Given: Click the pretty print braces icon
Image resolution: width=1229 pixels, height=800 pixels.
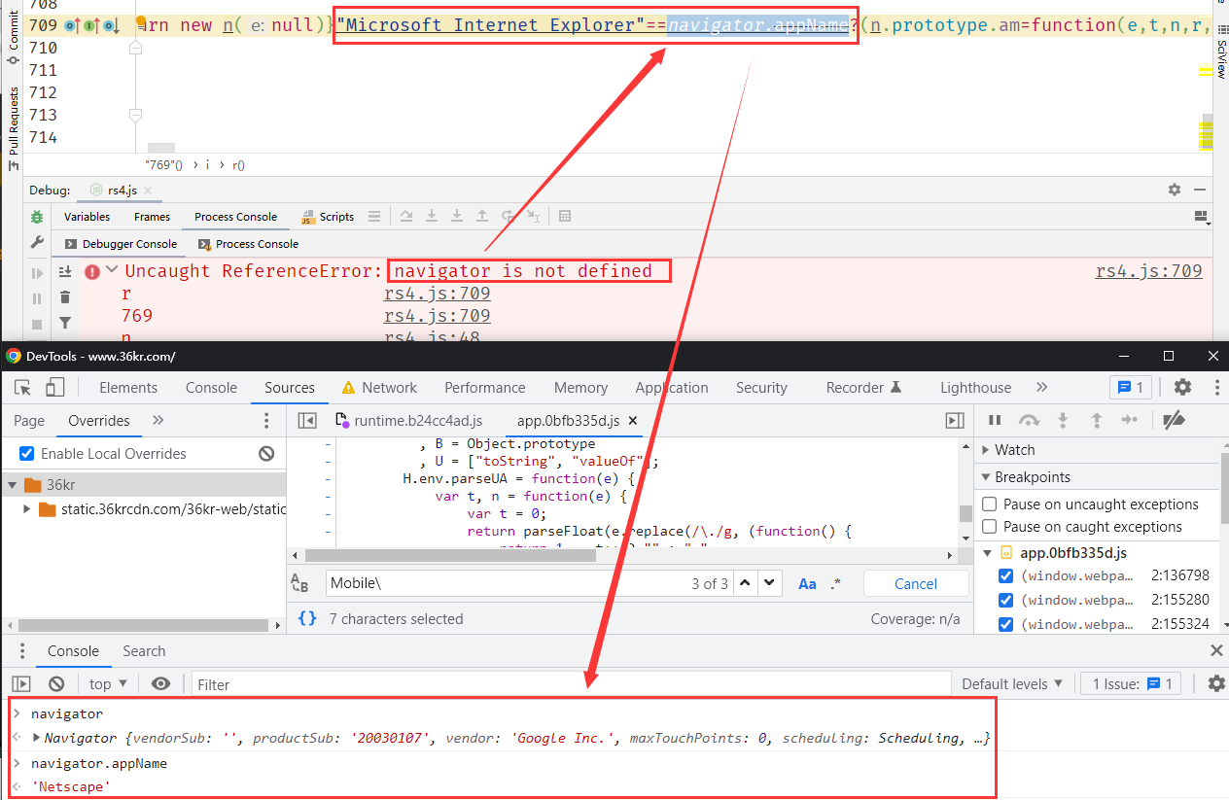Looking at the screenshot, I should [307, 618].
